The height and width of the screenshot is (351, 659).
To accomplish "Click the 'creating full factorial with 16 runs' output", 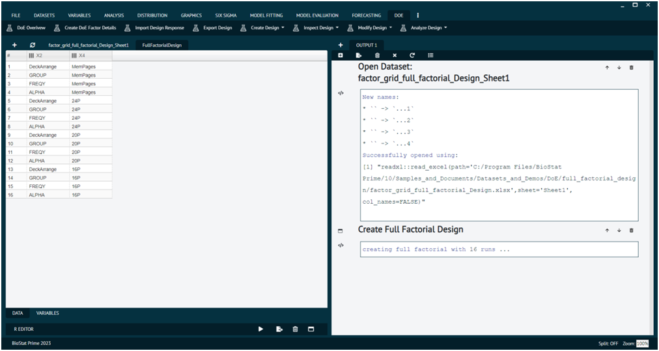I will [499, 249].
